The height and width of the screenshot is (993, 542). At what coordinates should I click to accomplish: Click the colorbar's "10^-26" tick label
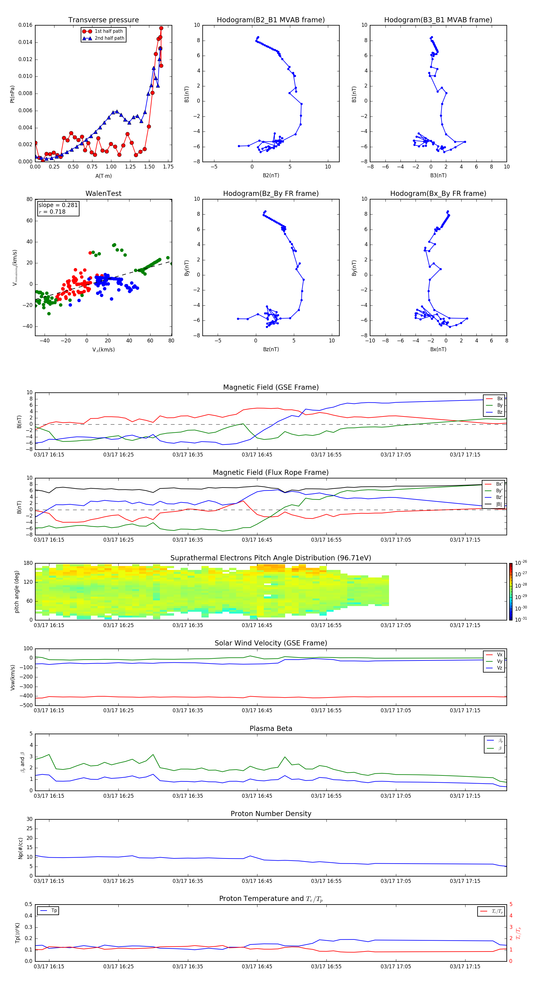coord(521,563)
